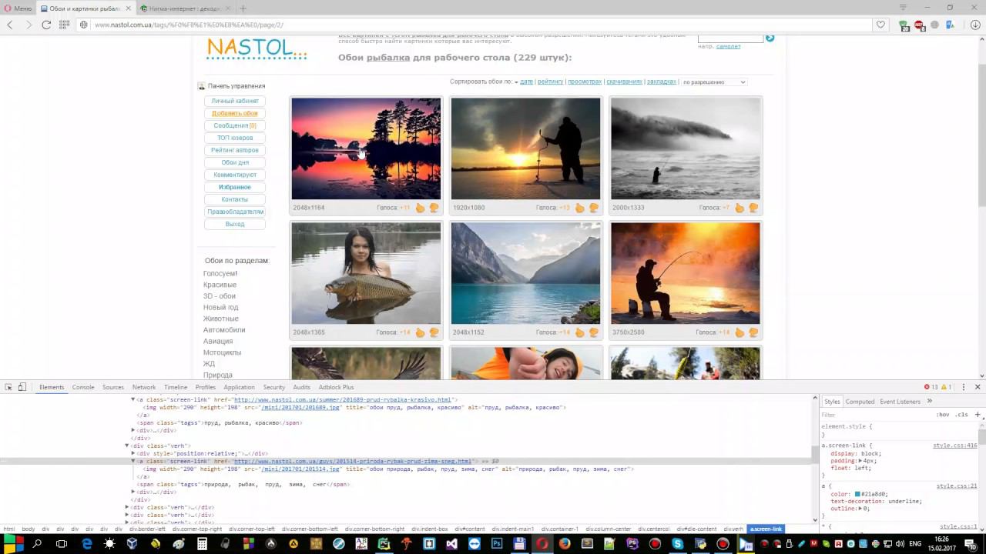This screenshot has height=554, width=986.
Task: Open Speed Dial grid icon
Action: (x=65, y=25)
